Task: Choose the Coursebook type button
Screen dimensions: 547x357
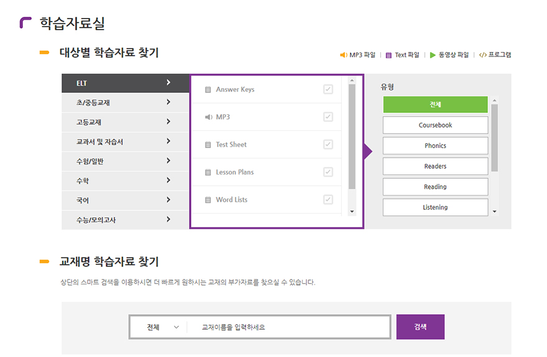Action: (x=435, y=125)
